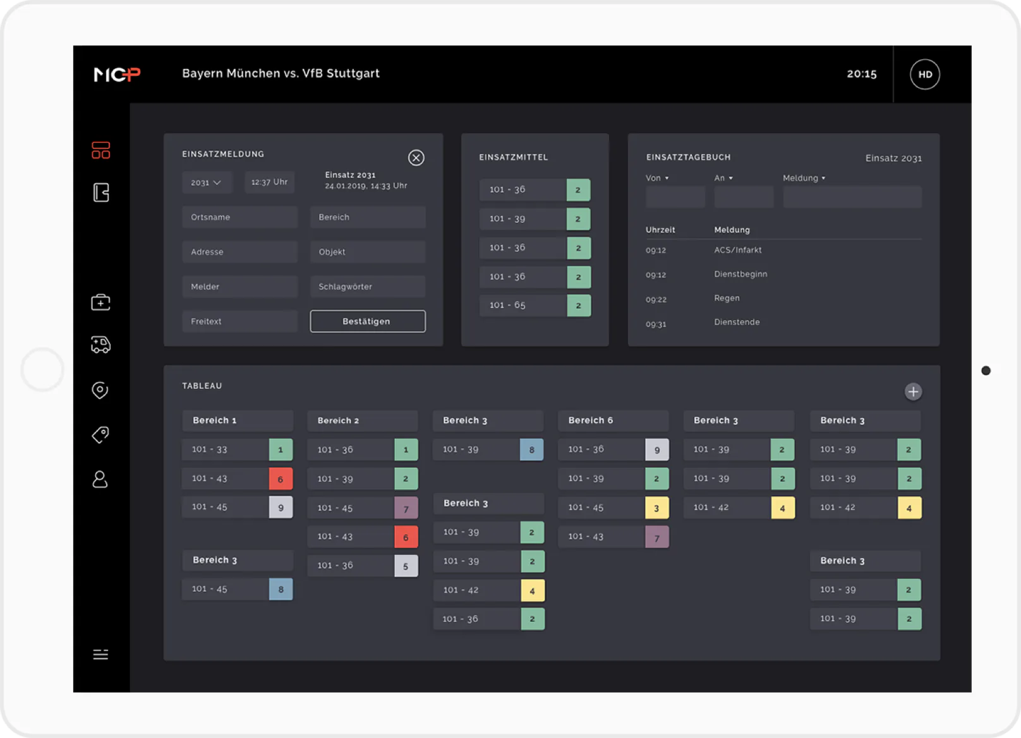Open the HD user avatar button
1021x738 pixels.
925,74
